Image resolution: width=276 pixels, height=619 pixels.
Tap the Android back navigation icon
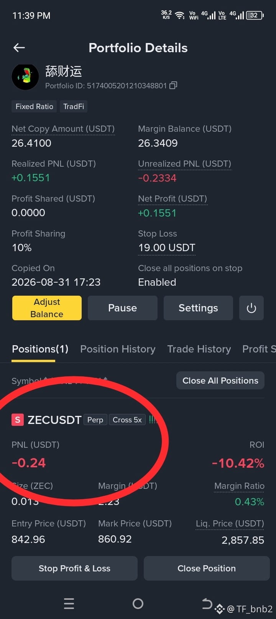[x=207, y=604]
